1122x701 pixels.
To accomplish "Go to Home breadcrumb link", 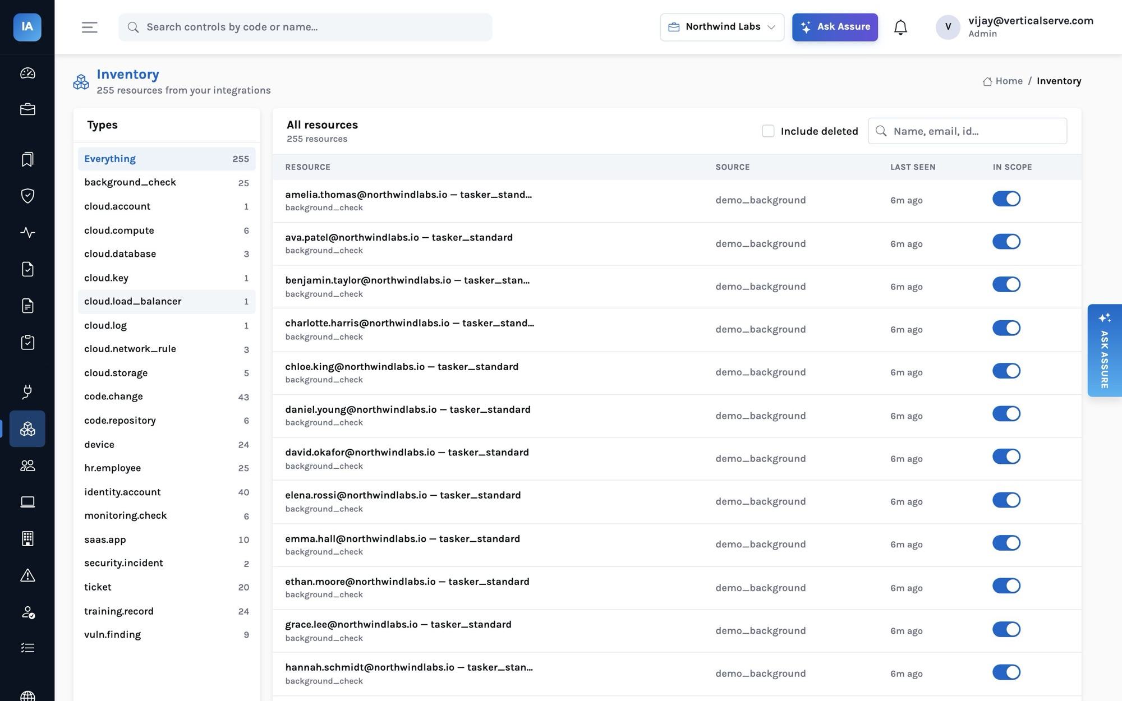I will pyautogui.click(x=1003, y=81).
